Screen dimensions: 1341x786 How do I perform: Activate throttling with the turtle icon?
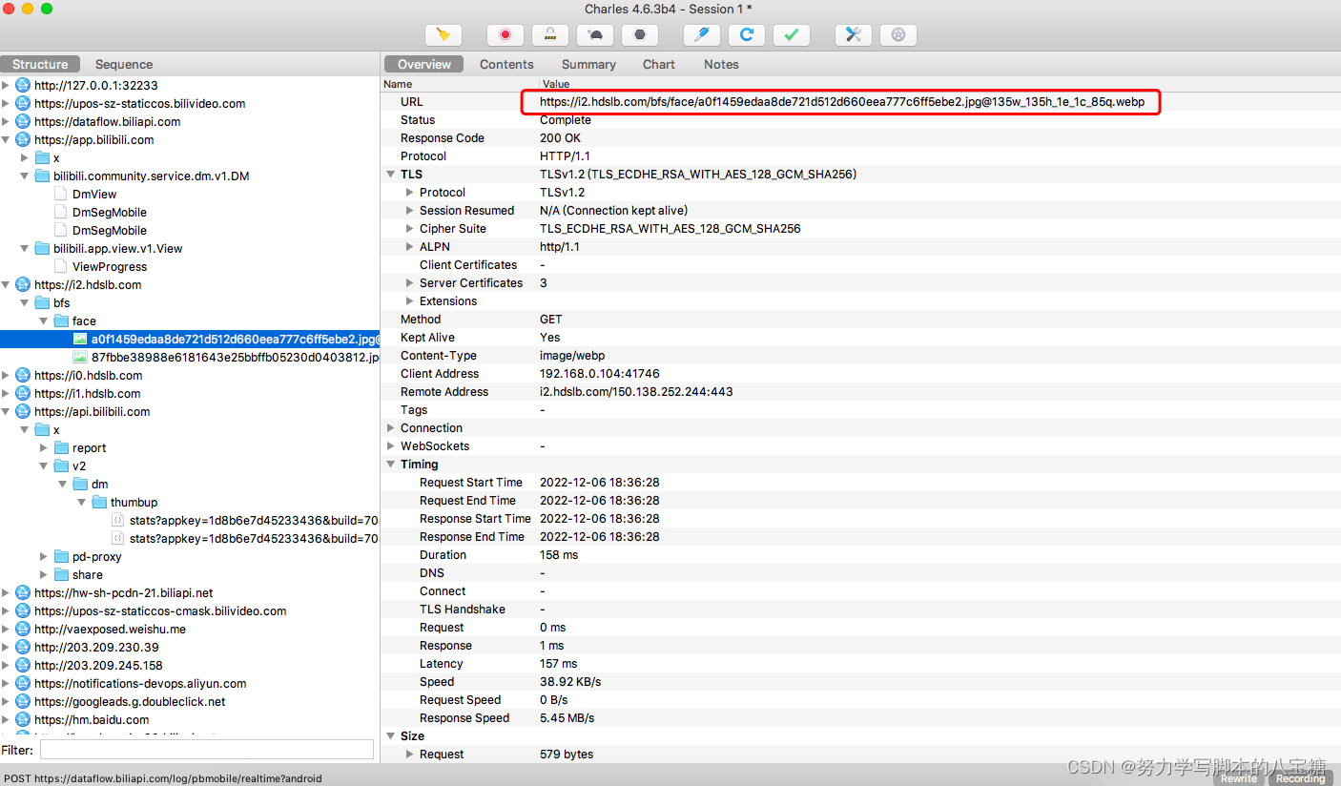[594, 34]
